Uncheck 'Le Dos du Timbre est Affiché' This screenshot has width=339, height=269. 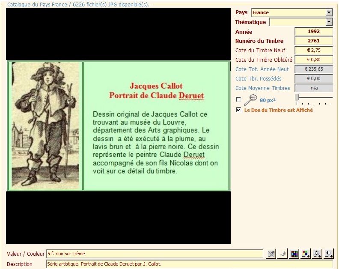coord(238,110)
